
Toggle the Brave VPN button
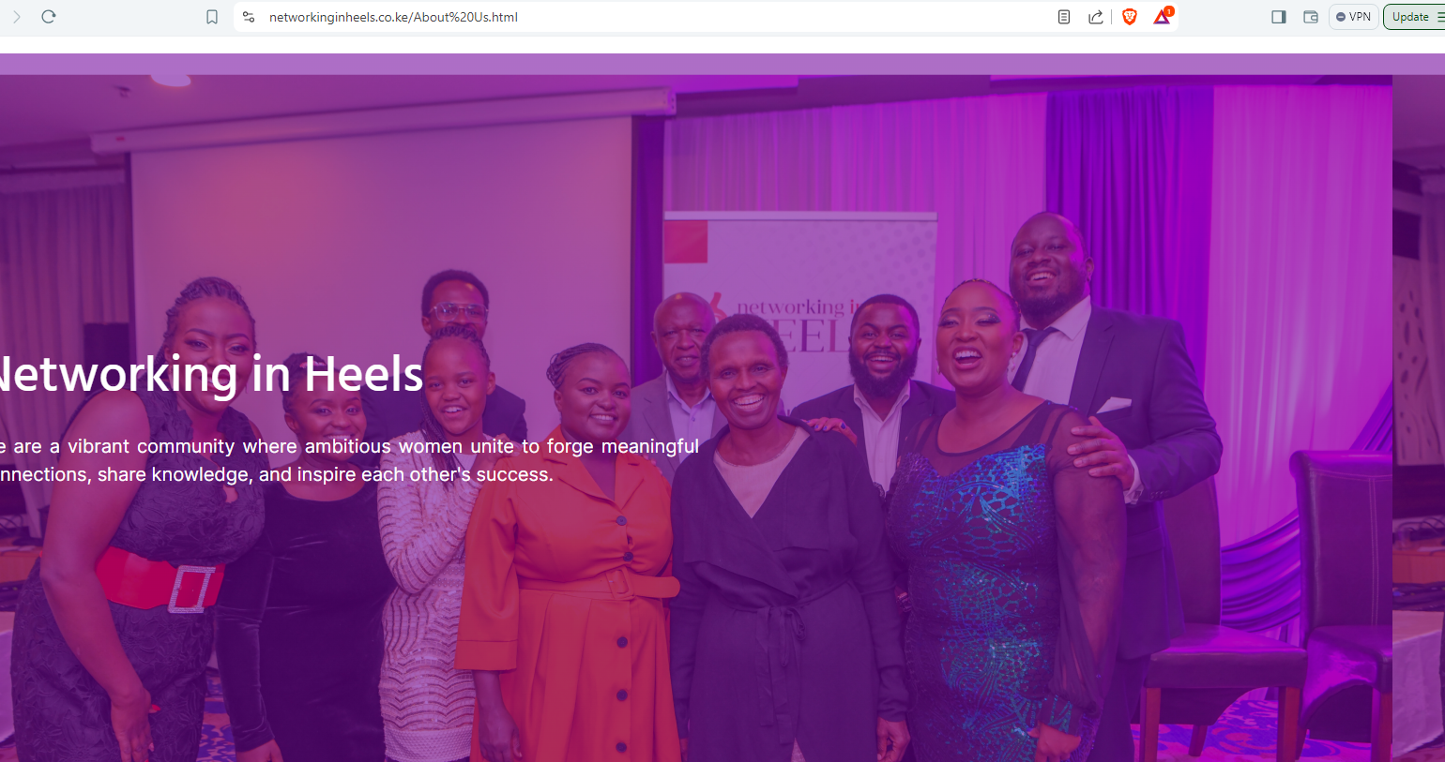point(1354,17)
